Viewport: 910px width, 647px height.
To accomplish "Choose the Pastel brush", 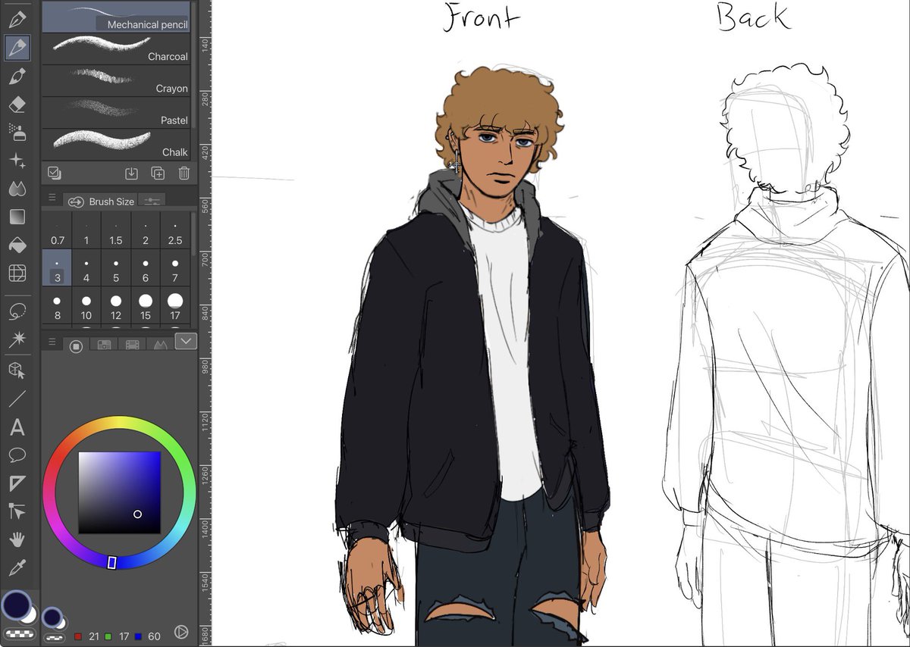I will 115,112.
